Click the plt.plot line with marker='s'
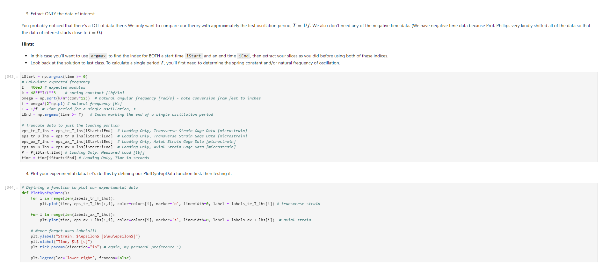The height and width of the screenshot is (270, 602). pyautogui.click(x=175, y=220)
